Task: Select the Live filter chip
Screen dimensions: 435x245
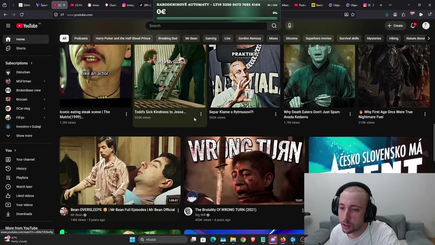Action: tap(227, 38)
